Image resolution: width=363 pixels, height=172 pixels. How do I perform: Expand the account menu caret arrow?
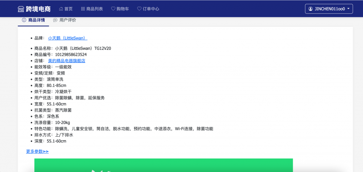tap(348, 9)
